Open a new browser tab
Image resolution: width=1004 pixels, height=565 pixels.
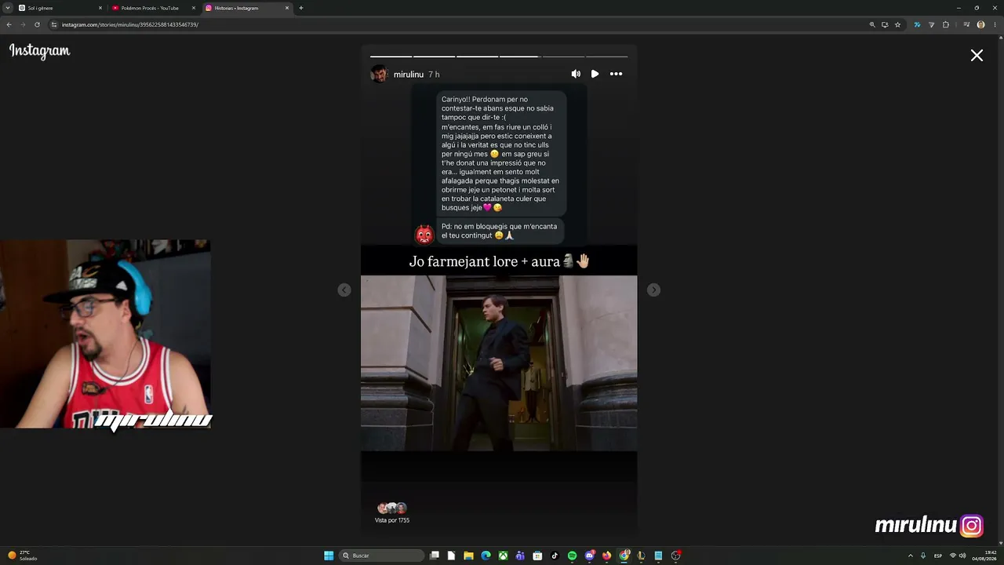(301, 8)
